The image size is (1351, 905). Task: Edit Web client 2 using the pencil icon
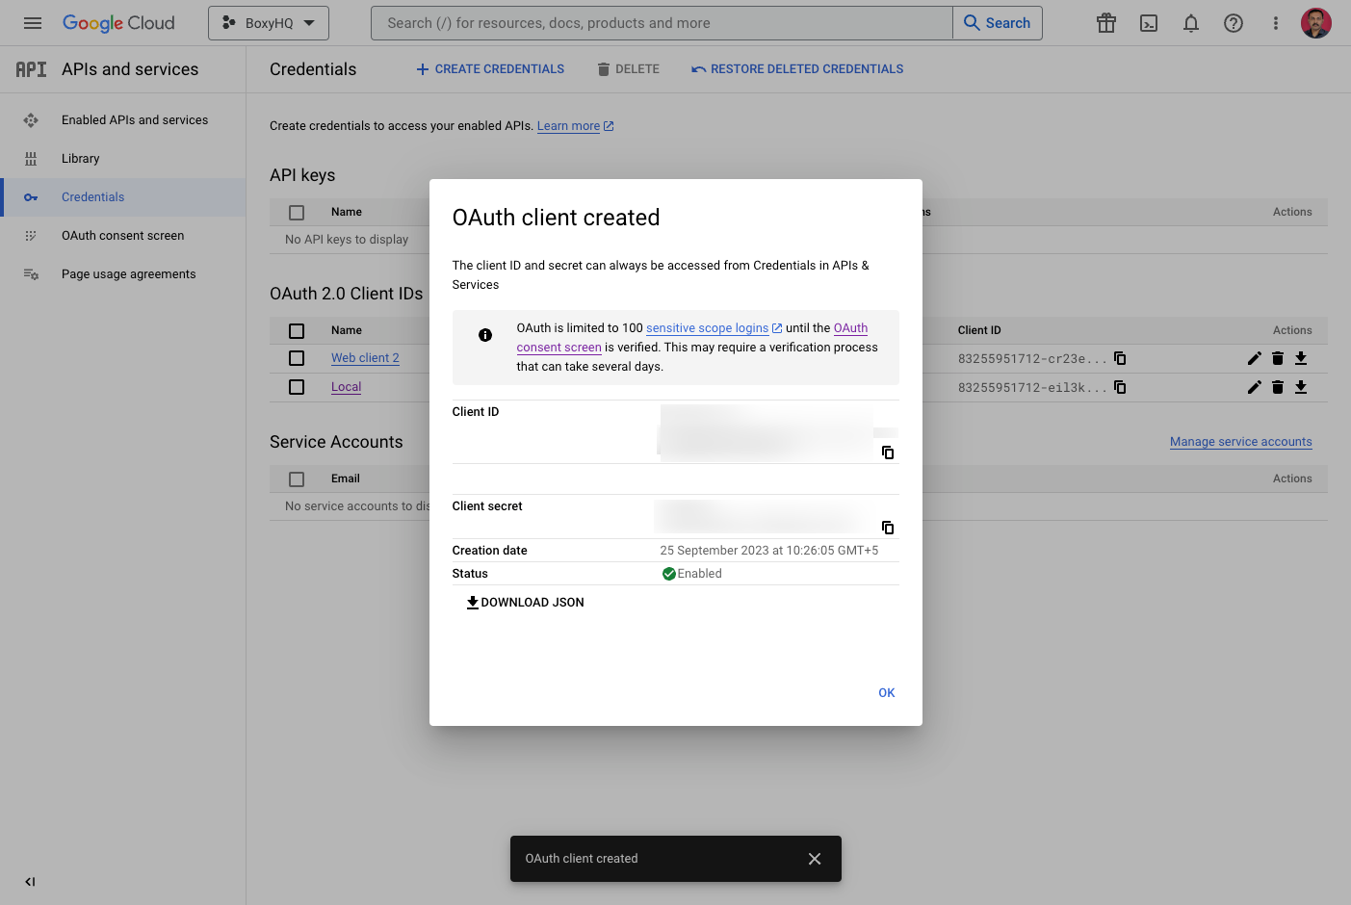(x=1254, y=358)
